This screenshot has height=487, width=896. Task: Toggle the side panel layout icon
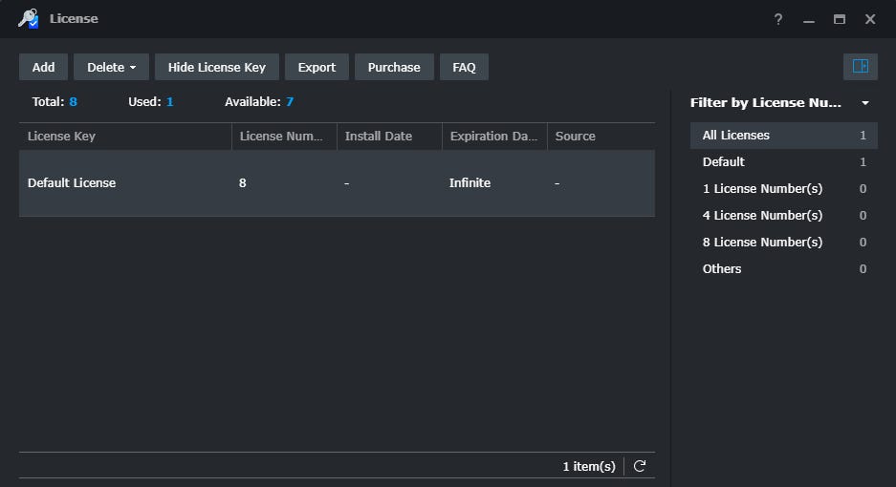pos(860,67)
